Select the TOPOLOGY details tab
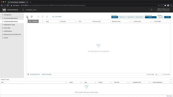 tap(122, 17)
